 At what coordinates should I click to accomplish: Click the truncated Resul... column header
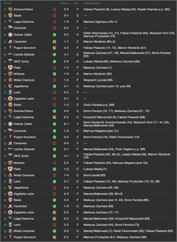(x=66, y=3)
